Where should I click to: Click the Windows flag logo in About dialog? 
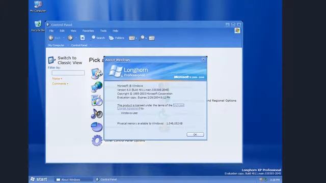[x=116, y=71]
